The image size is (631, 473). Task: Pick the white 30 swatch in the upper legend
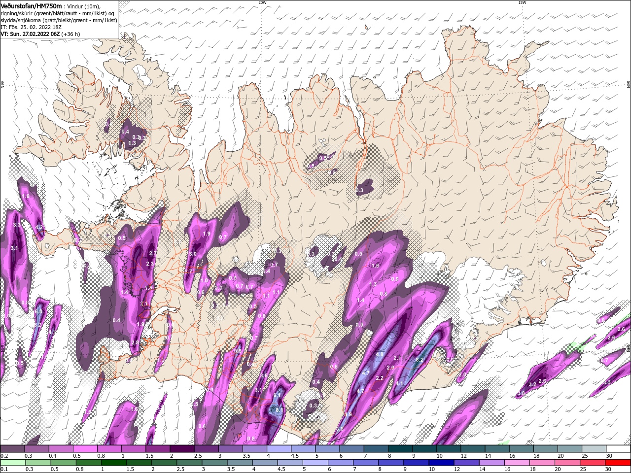[x=618, y=449]
